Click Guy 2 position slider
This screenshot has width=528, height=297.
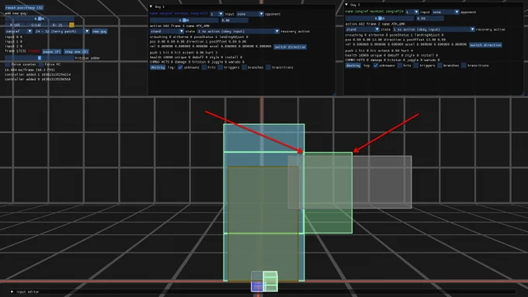(380, 19)
